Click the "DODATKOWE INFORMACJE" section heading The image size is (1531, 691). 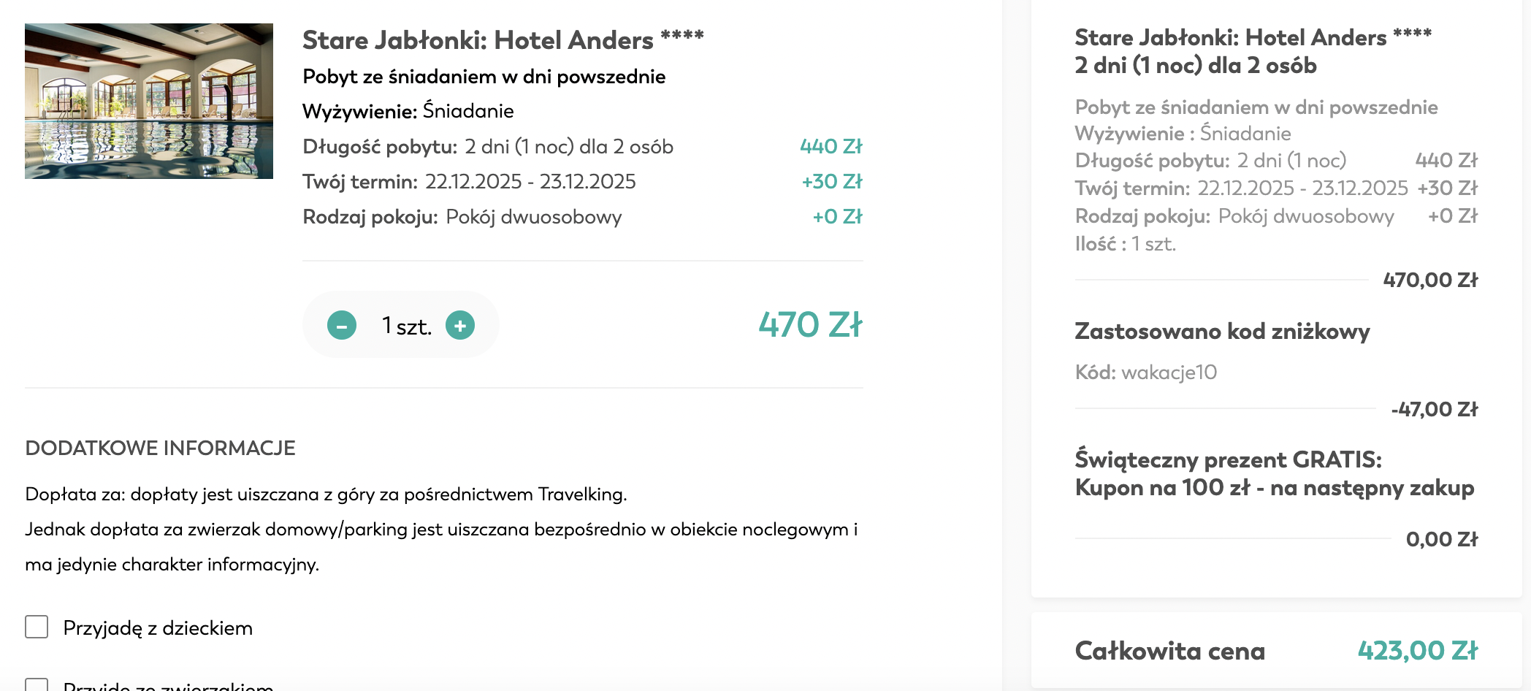click(161, 448)
